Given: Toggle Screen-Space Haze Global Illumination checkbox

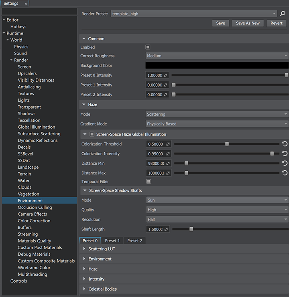Looking at the screenshot, I should click(x=92, y=134).
